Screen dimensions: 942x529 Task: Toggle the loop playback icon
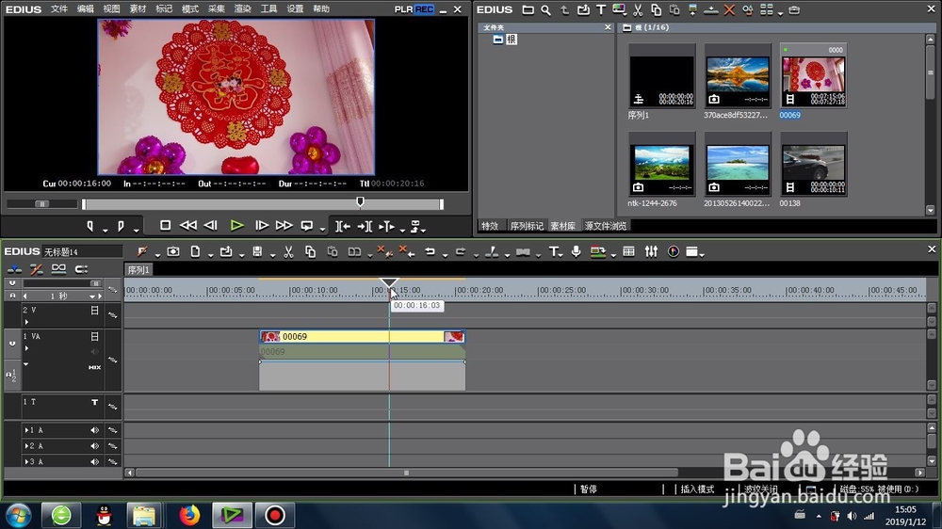click(x=306, y=226)
